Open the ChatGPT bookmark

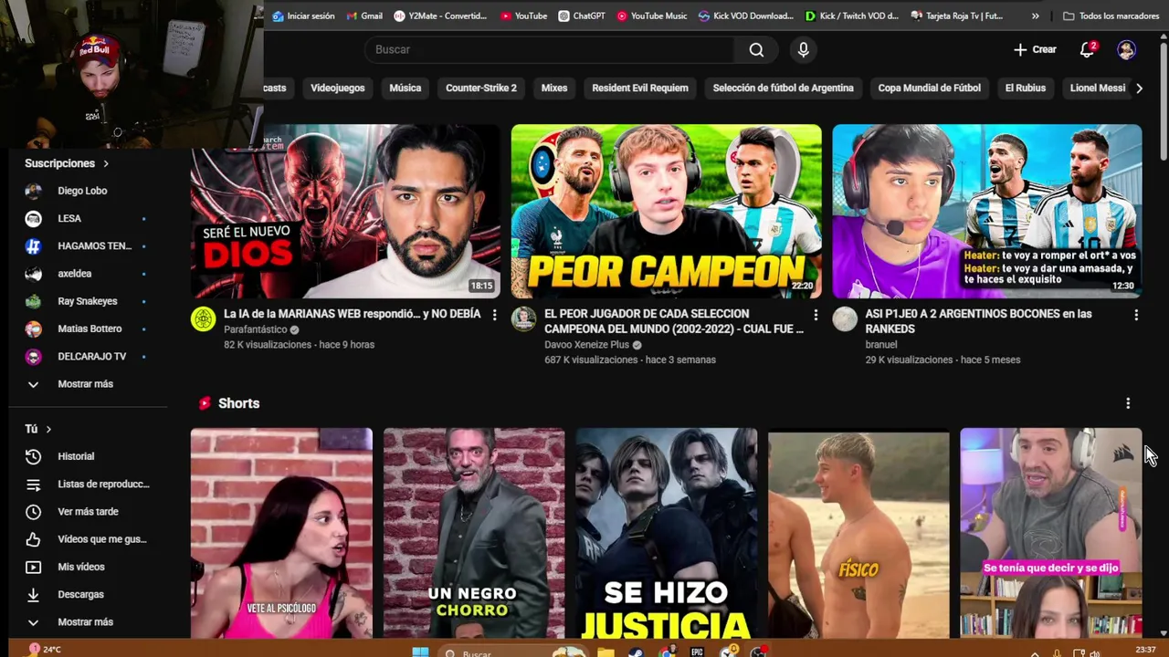click(x=582, y=16)
